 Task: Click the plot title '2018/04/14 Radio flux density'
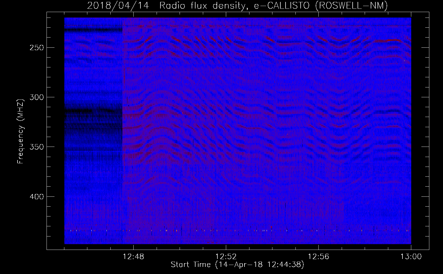[x=237, y=5]
